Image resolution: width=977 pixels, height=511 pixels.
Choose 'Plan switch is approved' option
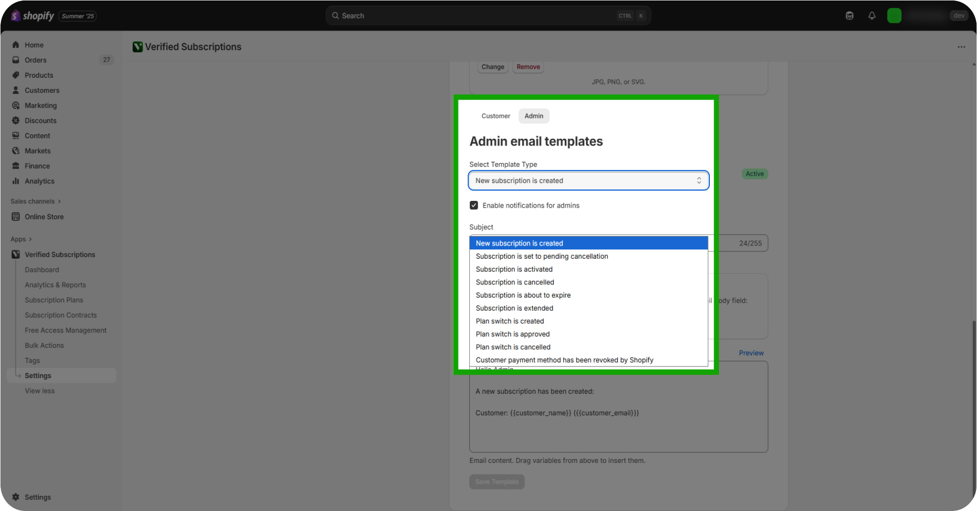point(589,334)
